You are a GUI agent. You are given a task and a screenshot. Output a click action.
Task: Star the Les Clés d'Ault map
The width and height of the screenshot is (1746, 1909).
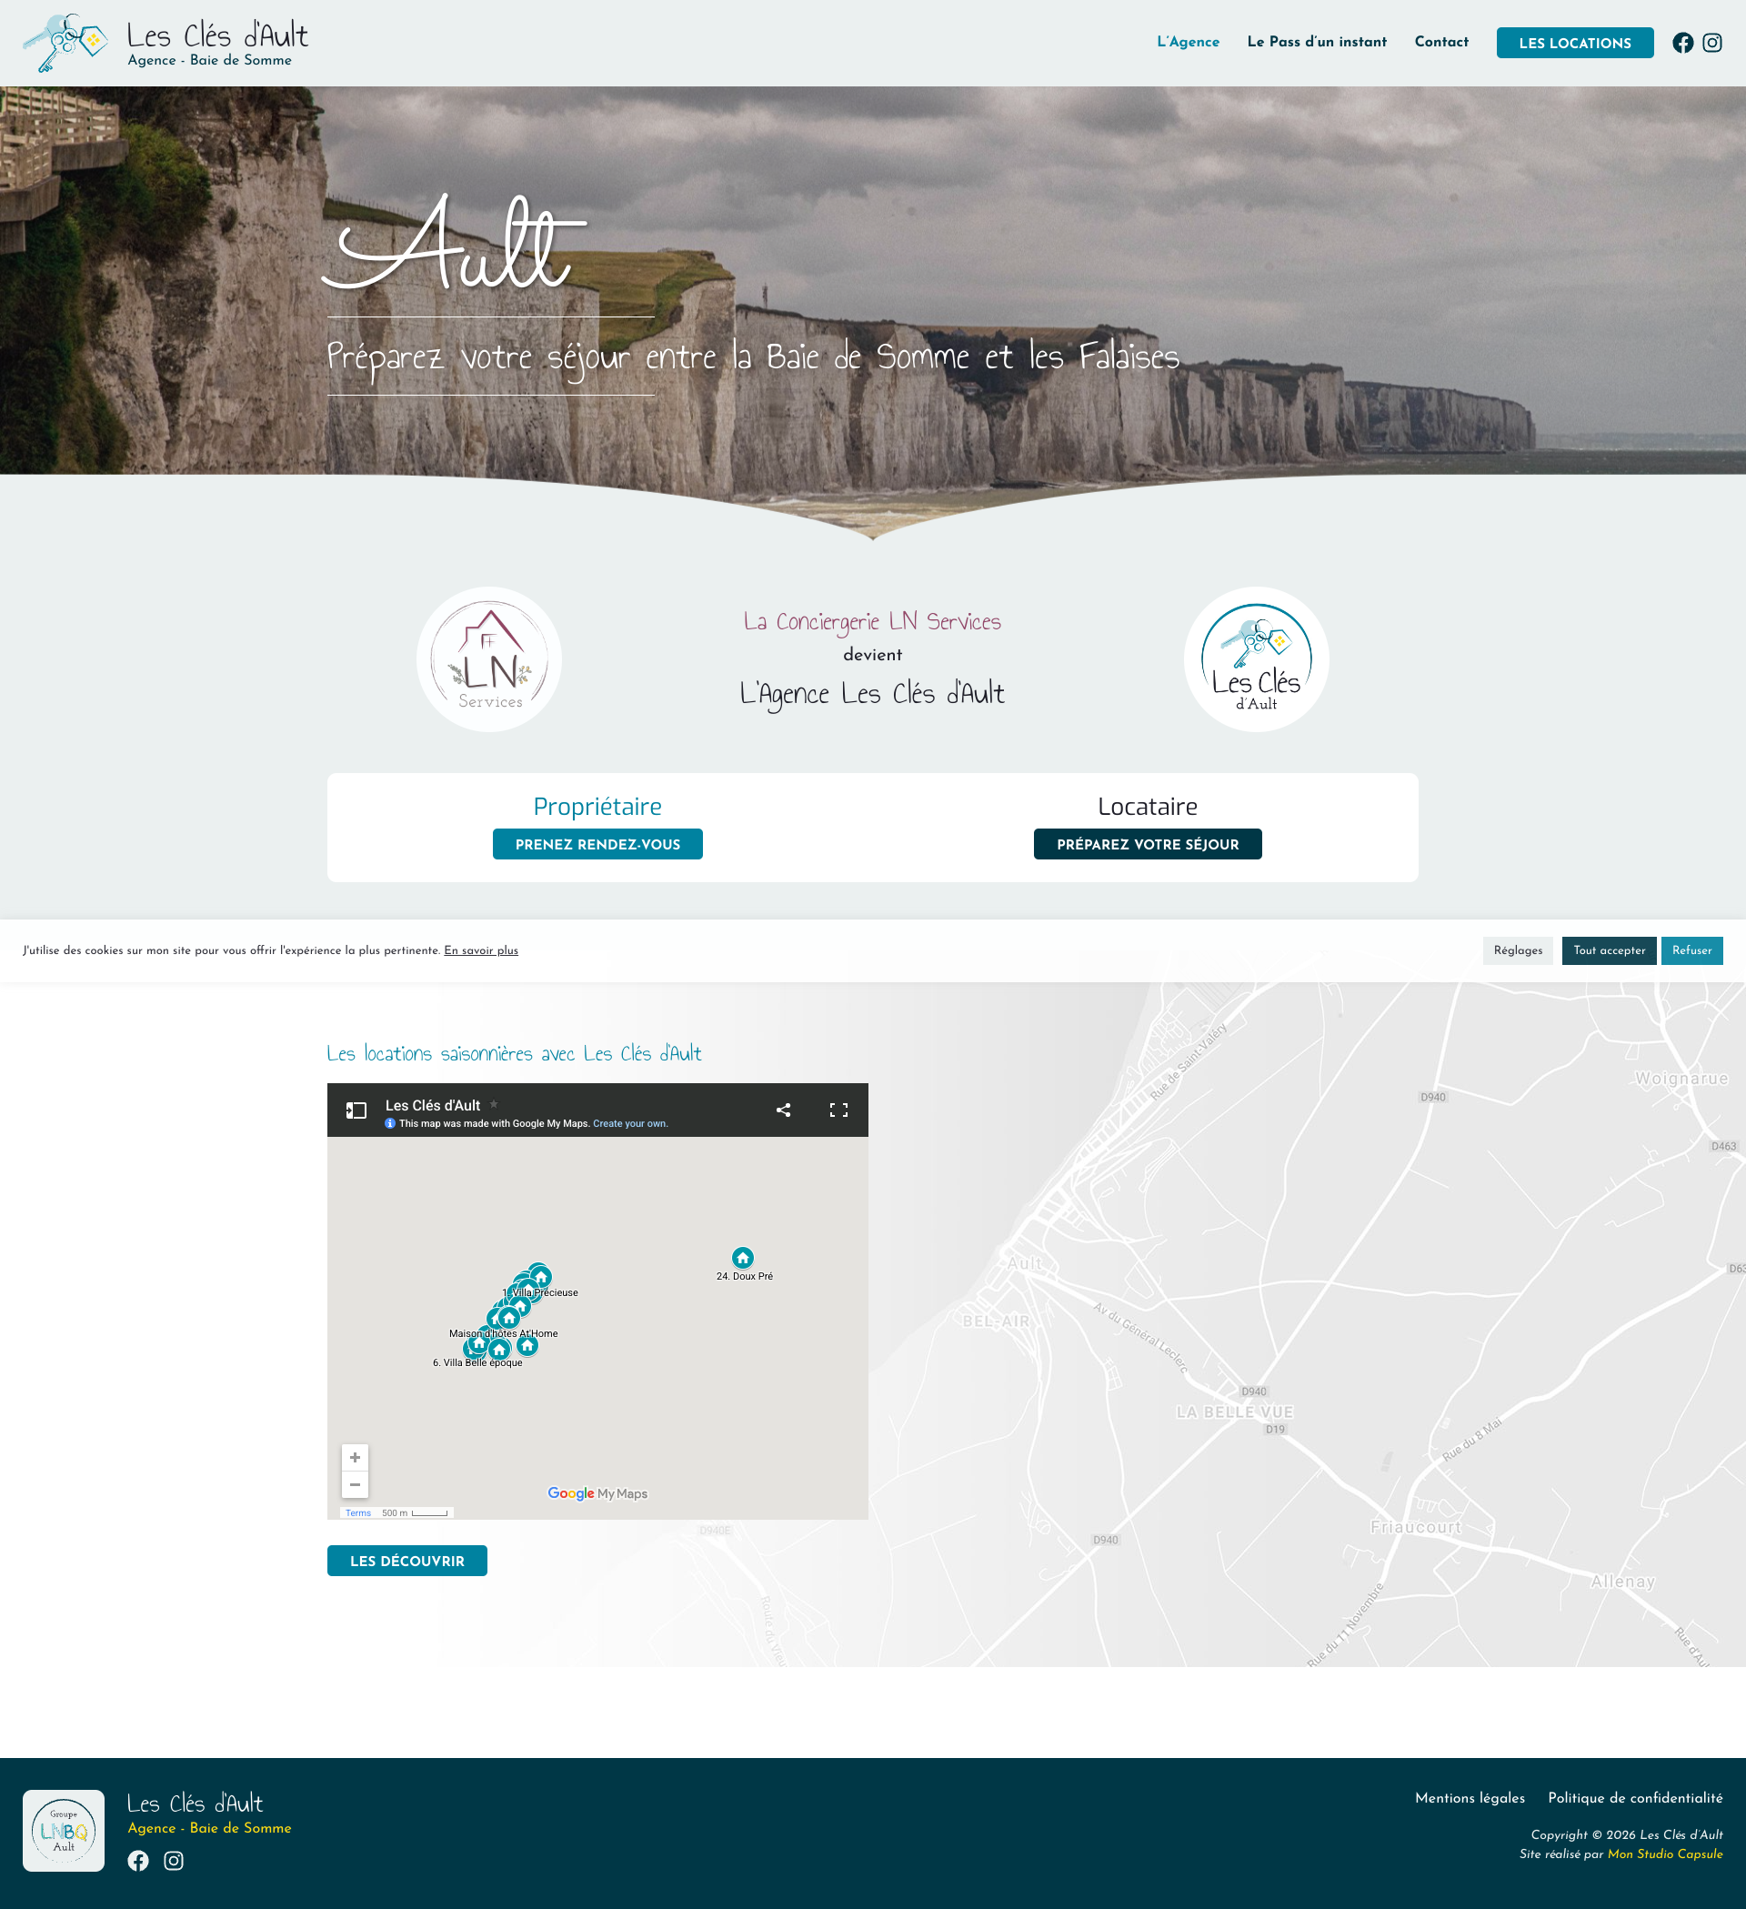(x=493, y=1104)
